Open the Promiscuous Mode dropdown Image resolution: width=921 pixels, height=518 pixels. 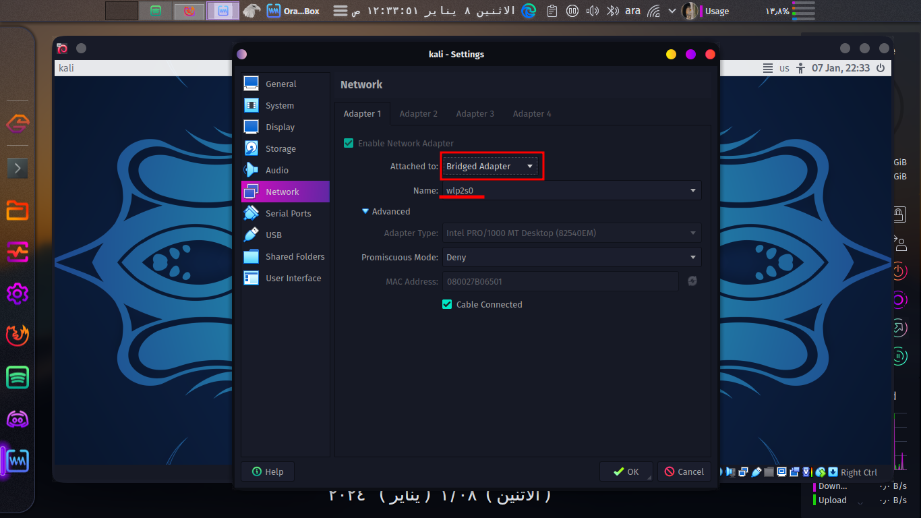pyautogui.click(x=572, y=257)
